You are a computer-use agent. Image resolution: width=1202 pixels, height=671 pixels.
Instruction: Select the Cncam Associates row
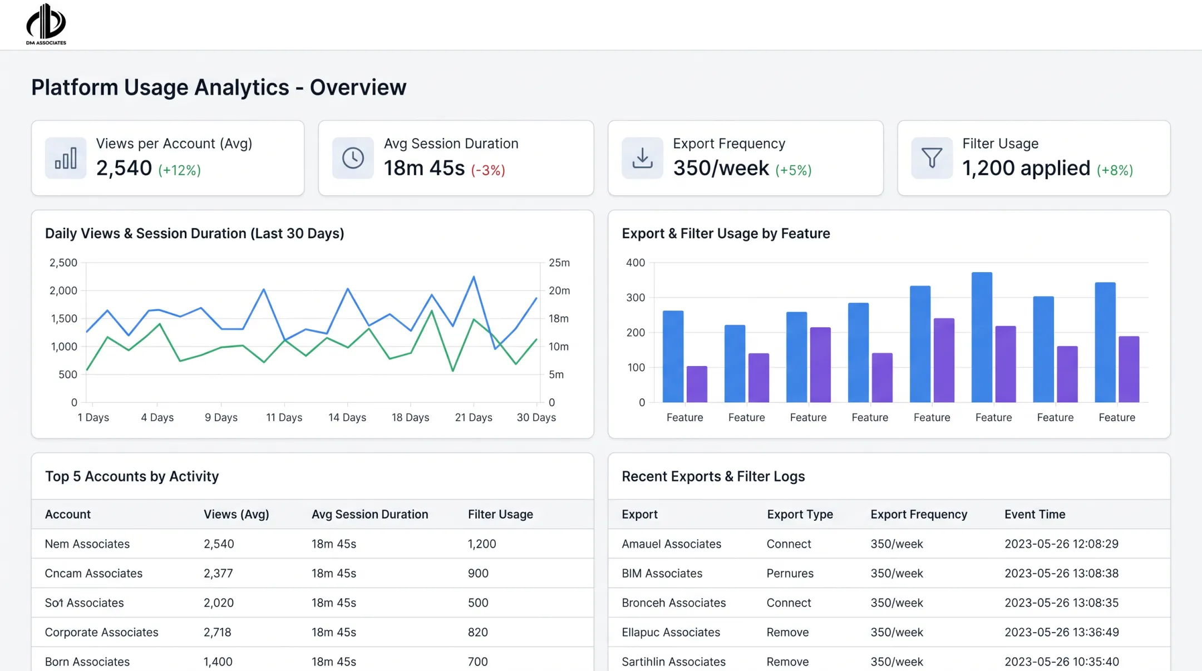pyautogui.click(x=312, y=573)
